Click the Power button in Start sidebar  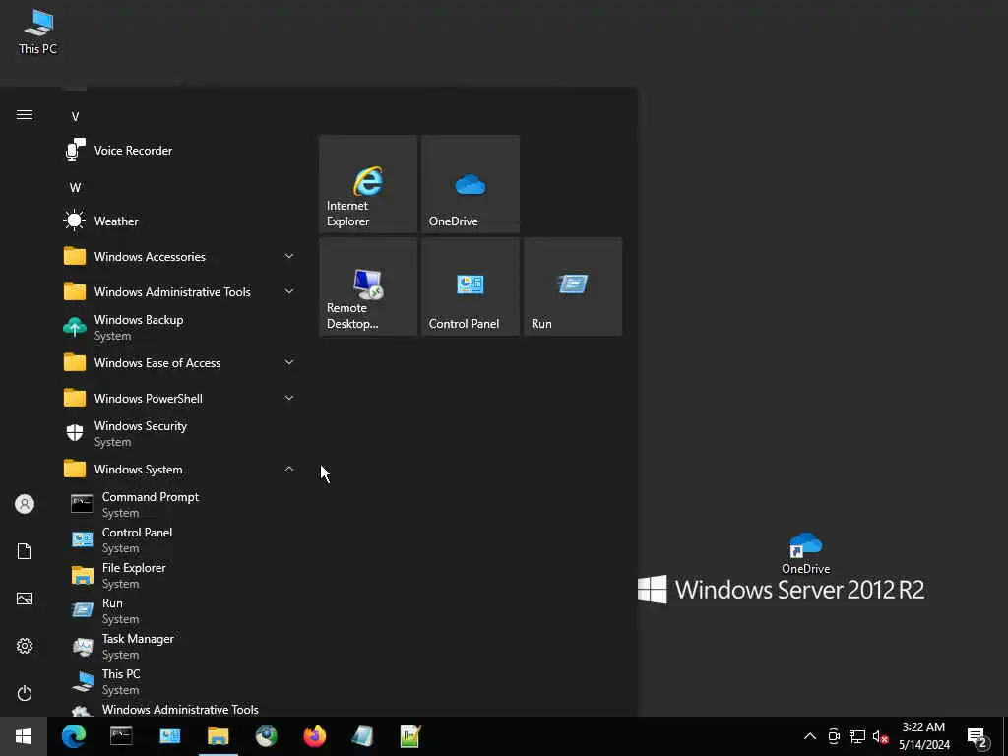tap(25, 693)
